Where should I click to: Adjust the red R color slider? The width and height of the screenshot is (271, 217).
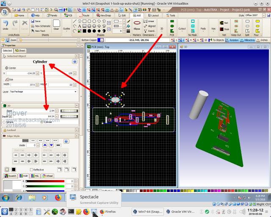click(x=44, y=181)
